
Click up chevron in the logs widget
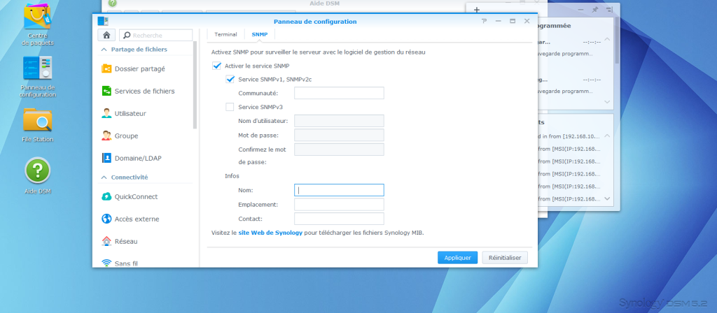(607, 136)
